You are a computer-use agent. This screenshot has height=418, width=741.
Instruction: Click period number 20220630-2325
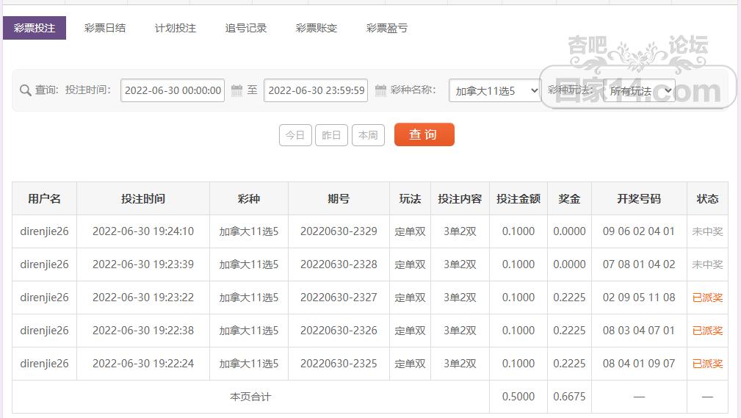click(339, 364)
